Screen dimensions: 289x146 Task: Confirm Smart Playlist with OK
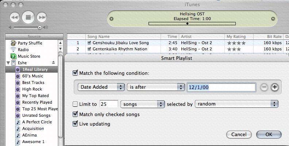pos(269,135)
